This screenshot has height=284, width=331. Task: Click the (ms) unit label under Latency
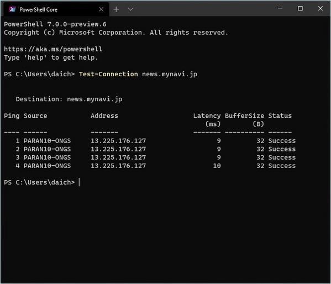pos(213,124)
